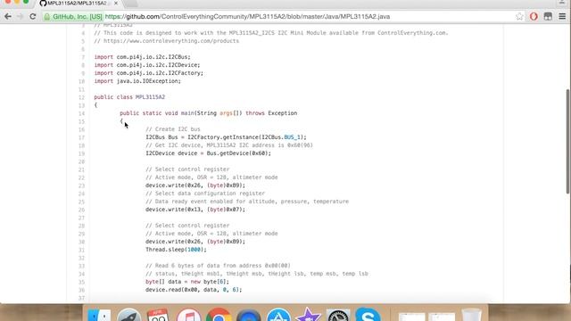The height and width of the screenshot is (321, 571).
Task: Click the 'Thread.sleep(1000);' line
Action: [176, 250]
